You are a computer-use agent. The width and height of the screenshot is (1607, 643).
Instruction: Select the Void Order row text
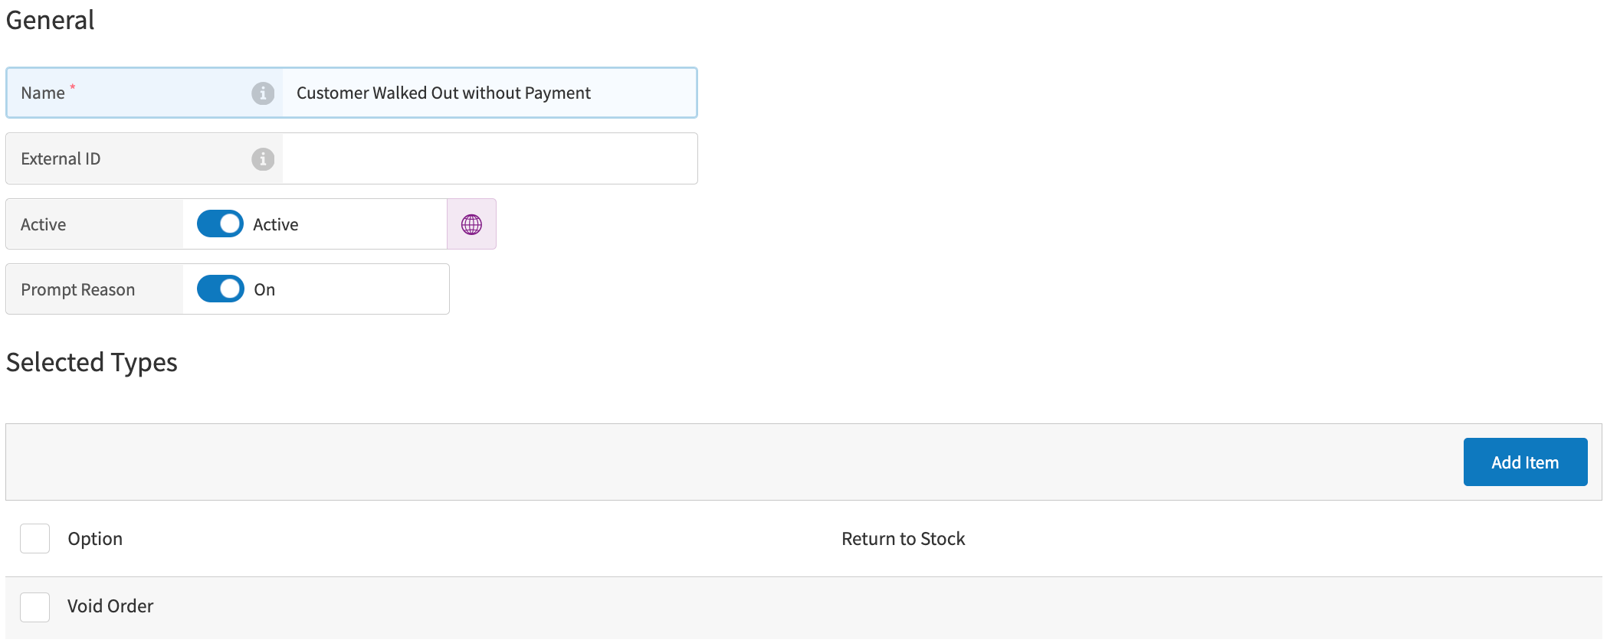pos(110,606)
